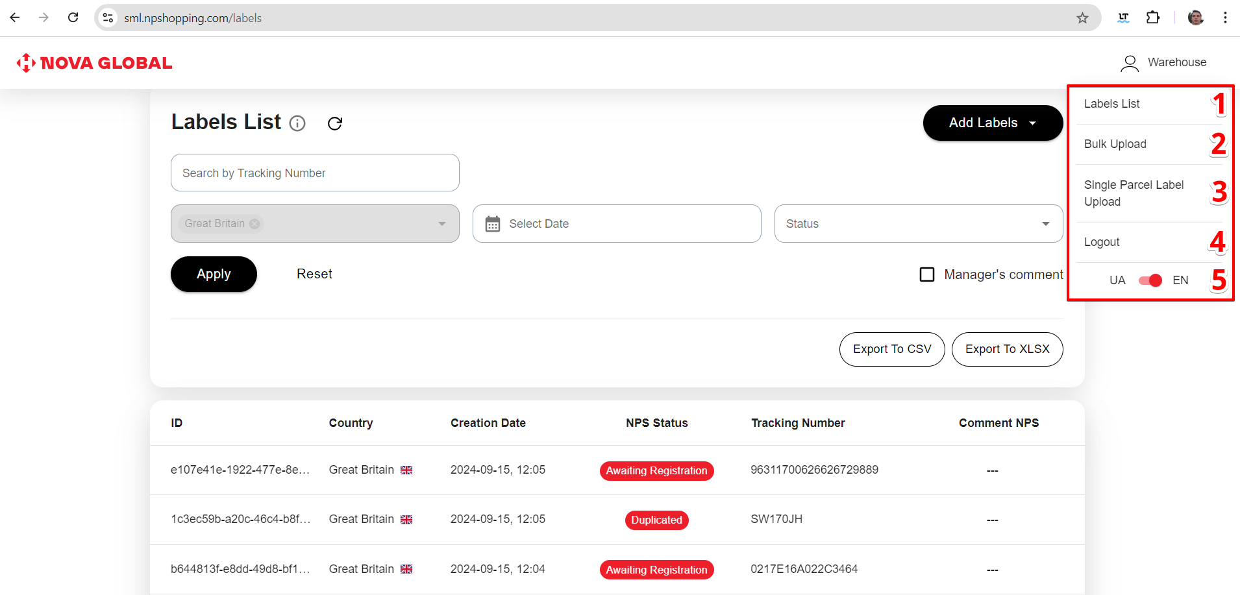Click ID 1c3ec59b-a20c-46c4-b8f… cell
Viewport: 1240px width, 595px height.
pos(240,519)
